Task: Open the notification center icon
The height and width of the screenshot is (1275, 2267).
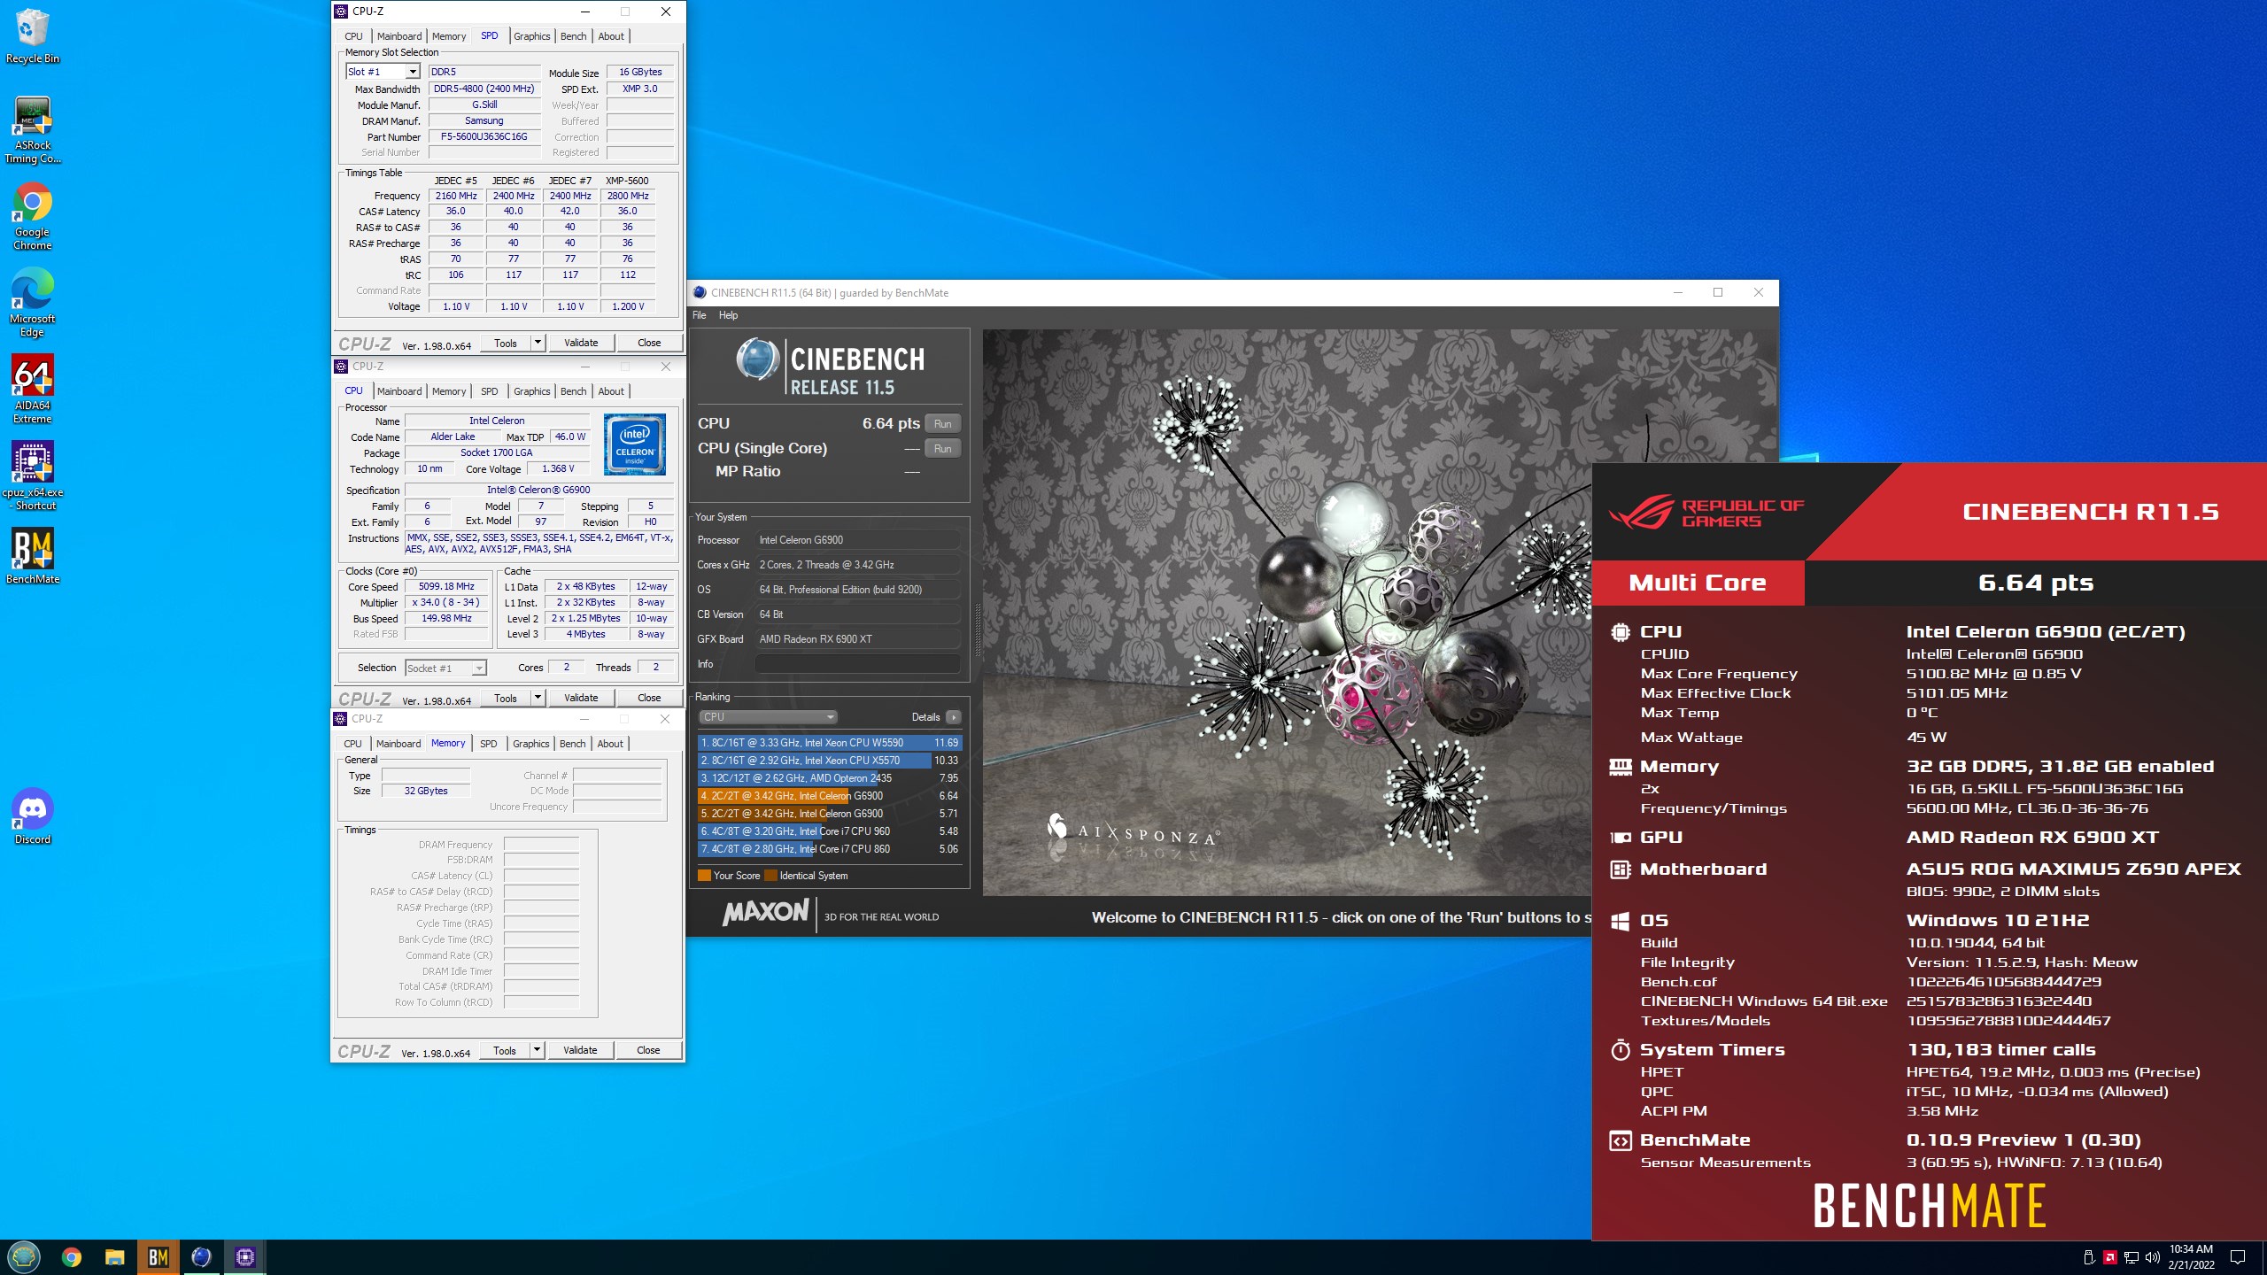Action: click(x=2237, y=1257)
